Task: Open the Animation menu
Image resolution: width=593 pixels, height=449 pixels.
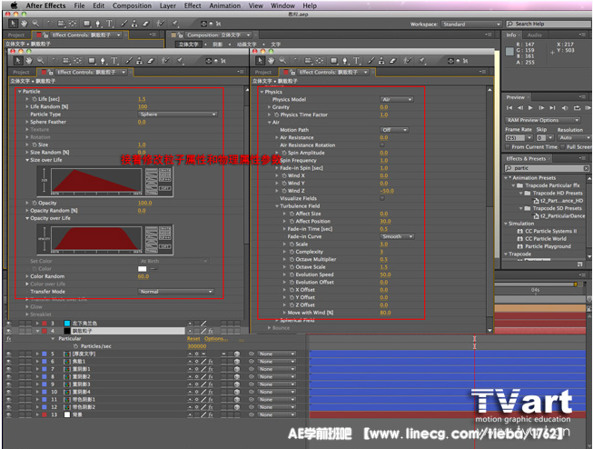Action: 224,5
